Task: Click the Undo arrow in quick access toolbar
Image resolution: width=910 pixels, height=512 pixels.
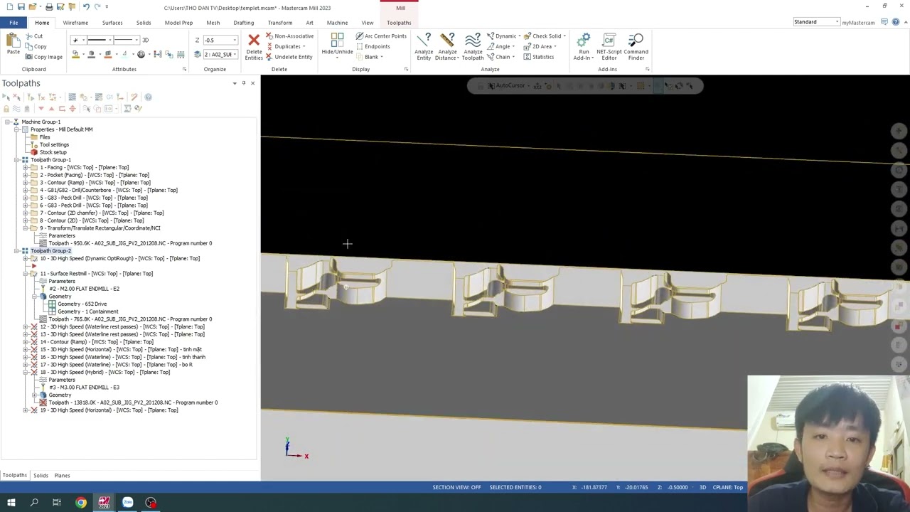Action: pyautogui.click(x=86, y=7)
